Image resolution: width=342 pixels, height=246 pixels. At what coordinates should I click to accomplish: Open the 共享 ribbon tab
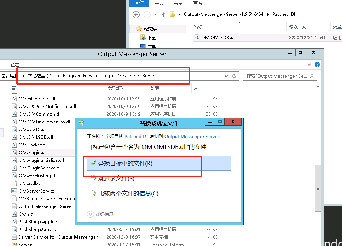tap(178, 3)
